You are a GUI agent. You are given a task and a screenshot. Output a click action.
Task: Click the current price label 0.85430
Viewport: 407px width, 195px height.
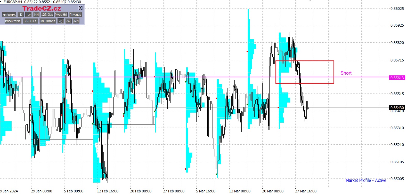click(397, 108)
